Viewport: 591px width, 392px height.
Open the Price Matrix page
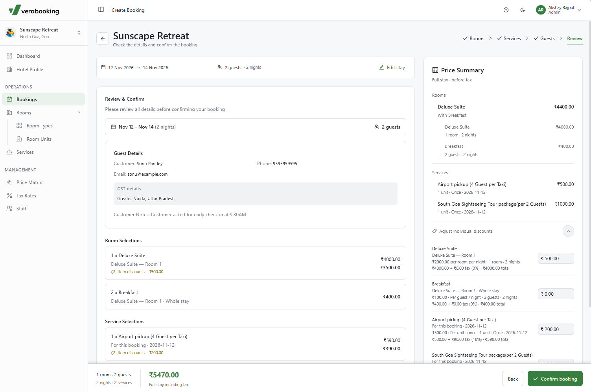tap(44, 182)
